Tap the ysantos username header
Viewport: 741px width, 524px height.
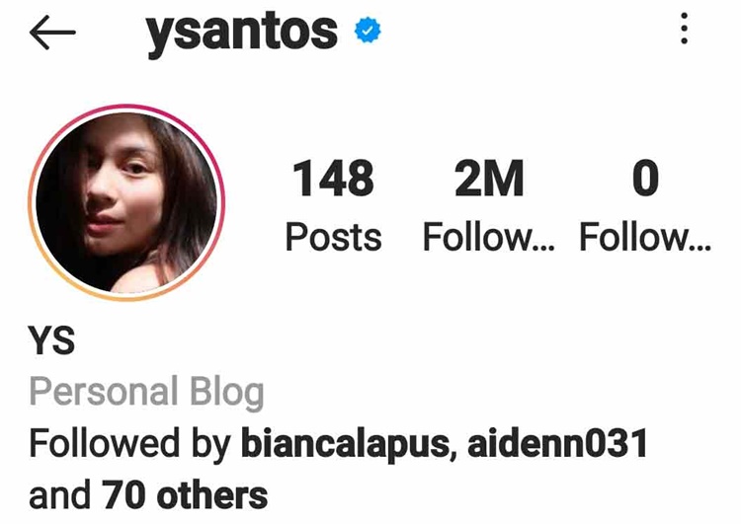coord(241,33)
